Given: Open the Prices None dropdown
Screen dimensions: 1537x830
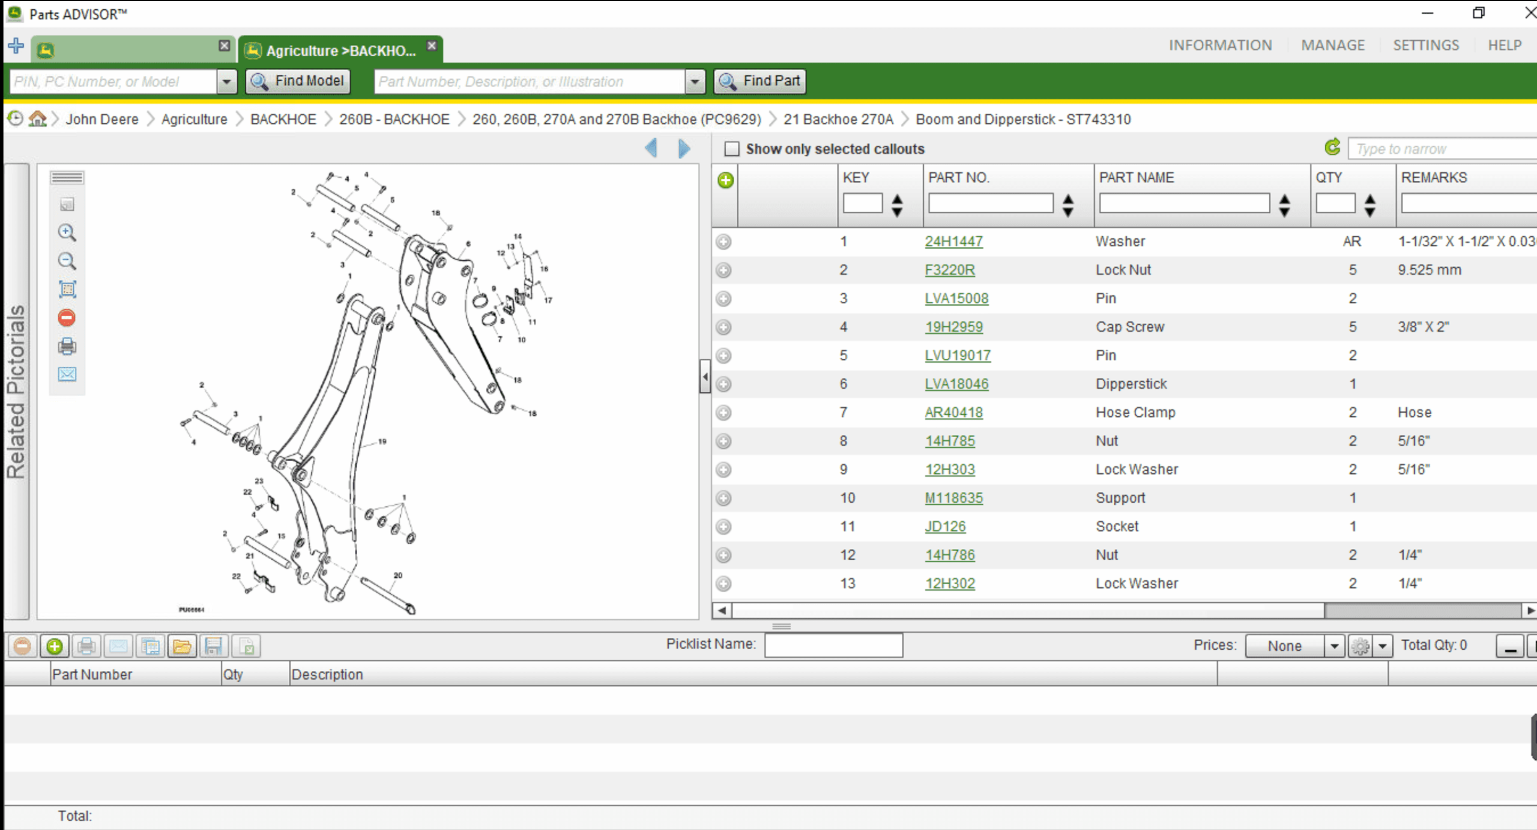Looking at the screenshot, I should tap(1293, 646).
